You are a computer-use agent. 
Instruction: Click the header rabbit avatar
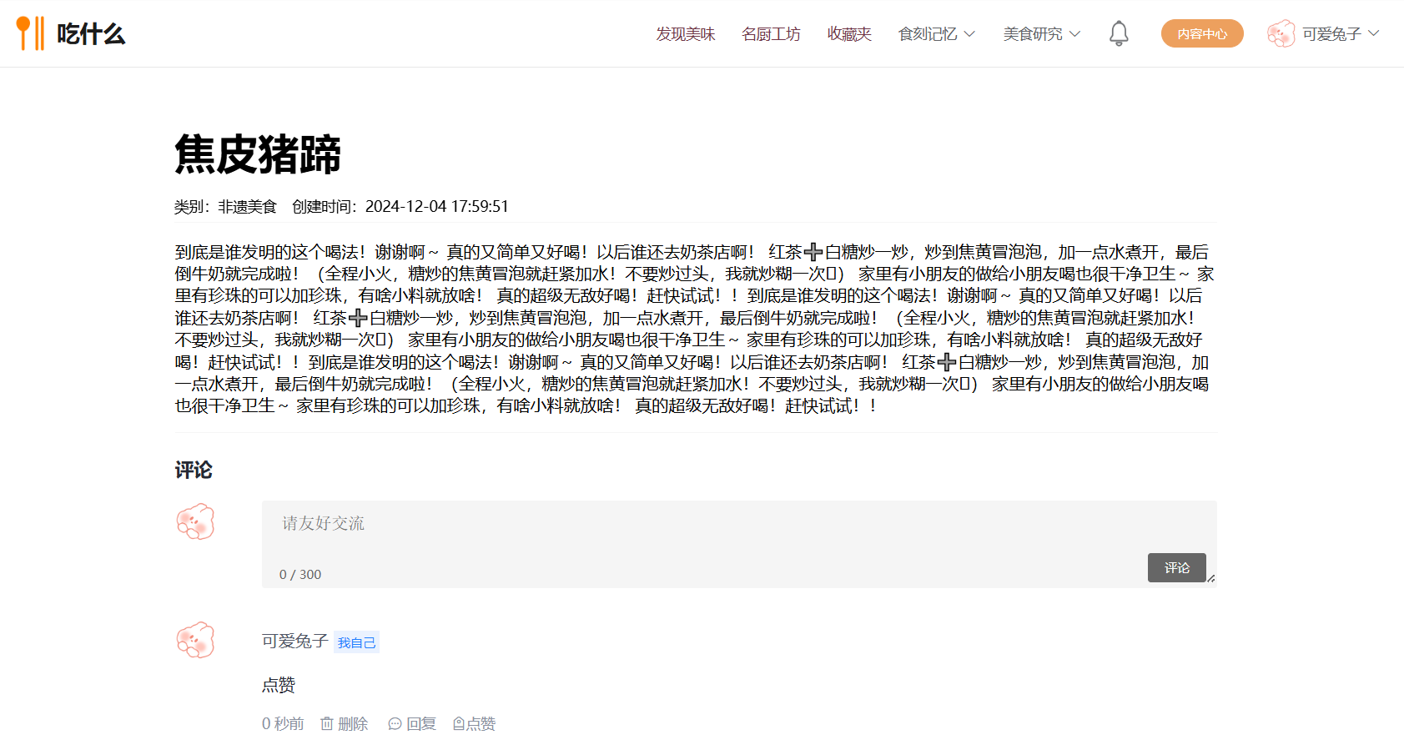1281,33
